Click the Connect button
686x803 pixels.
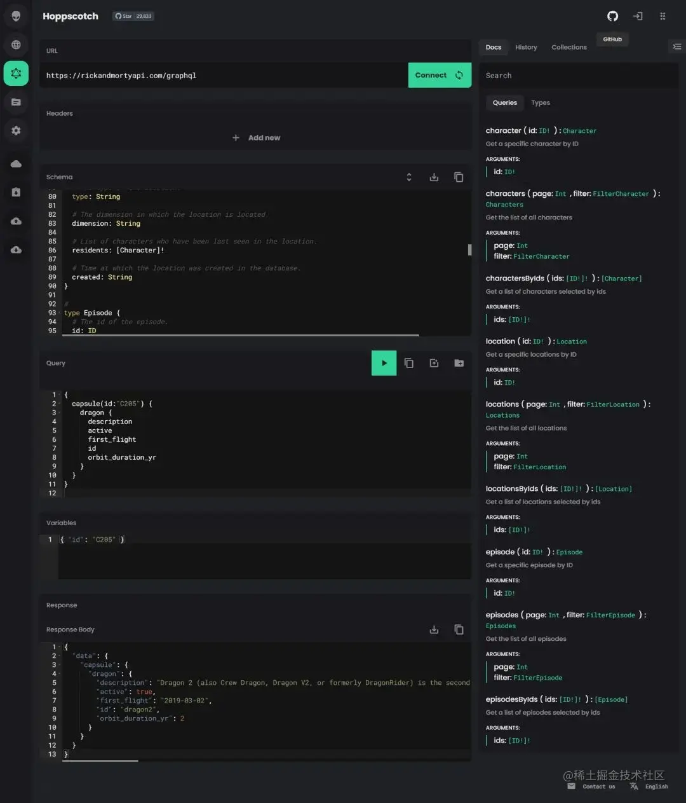[440, 75]
